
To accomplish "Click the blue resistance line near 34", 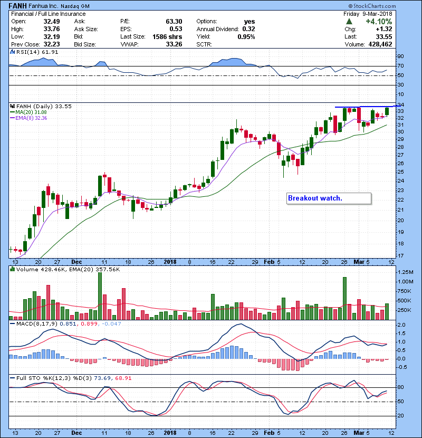I will 368,107.
